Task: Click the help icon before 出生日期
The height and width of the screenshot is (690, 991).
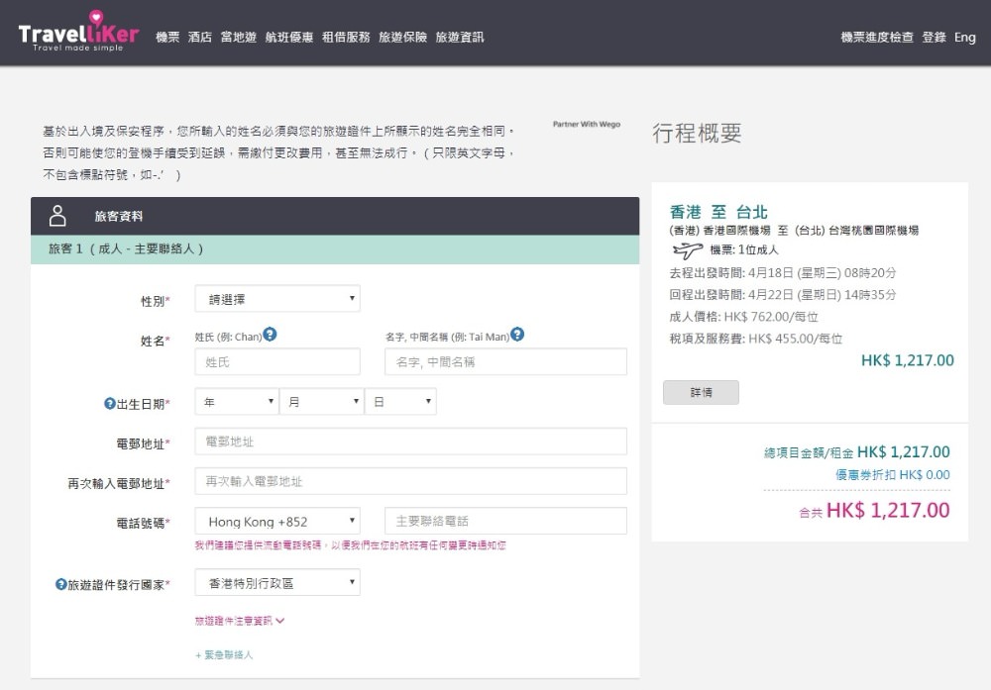Action: coord(110,403)
